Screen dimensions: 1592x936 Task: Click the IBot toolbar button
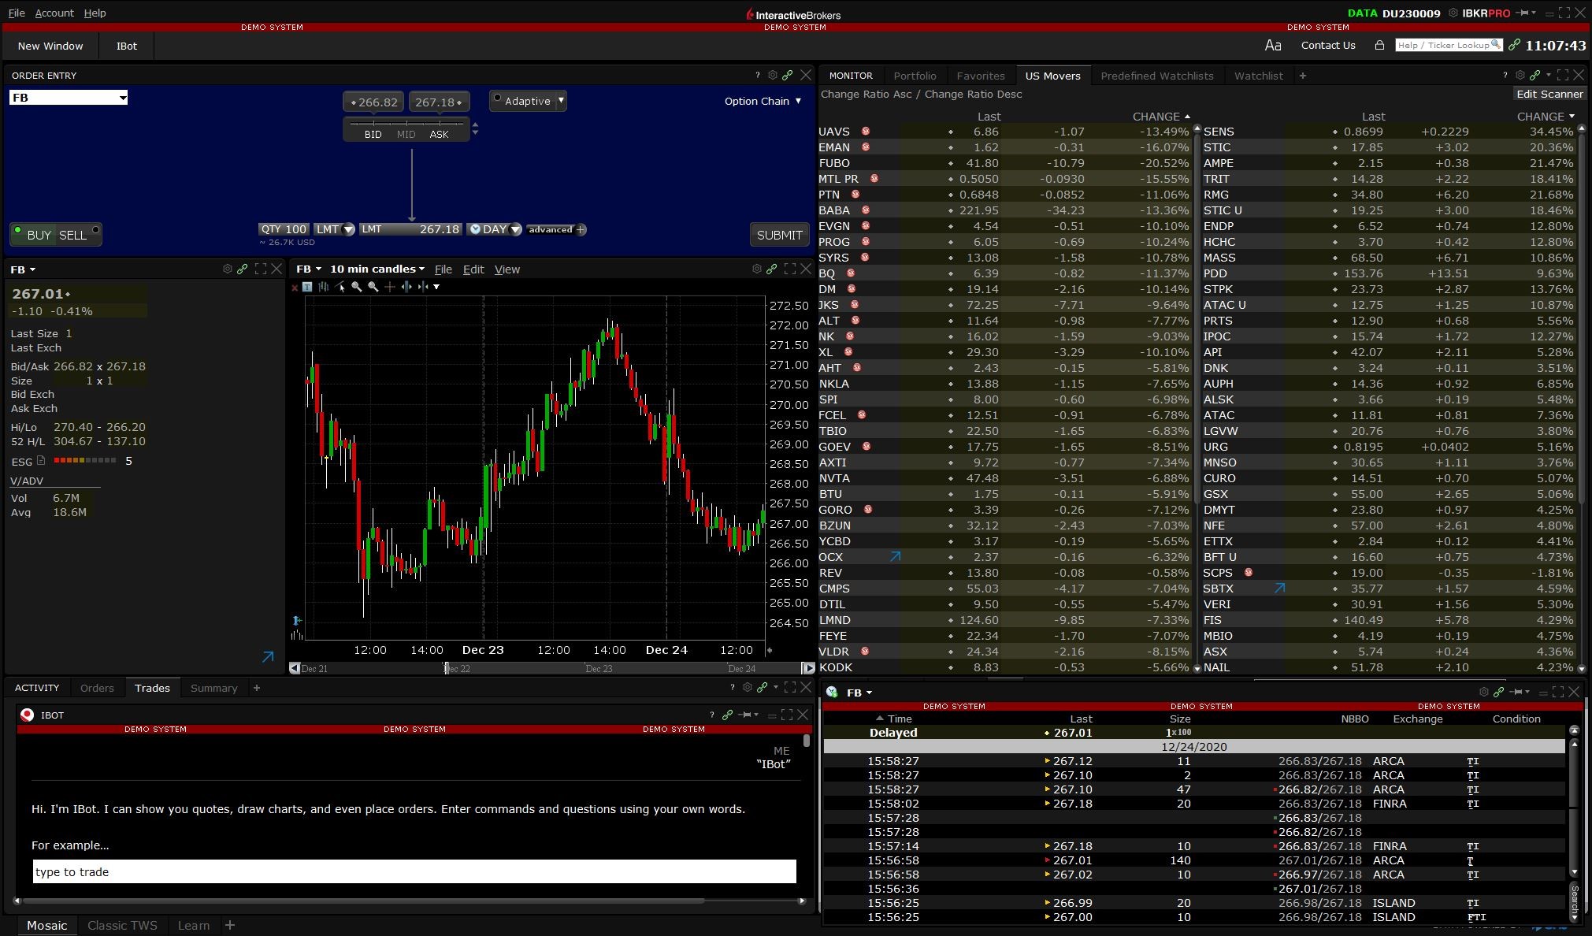[127, 46]
